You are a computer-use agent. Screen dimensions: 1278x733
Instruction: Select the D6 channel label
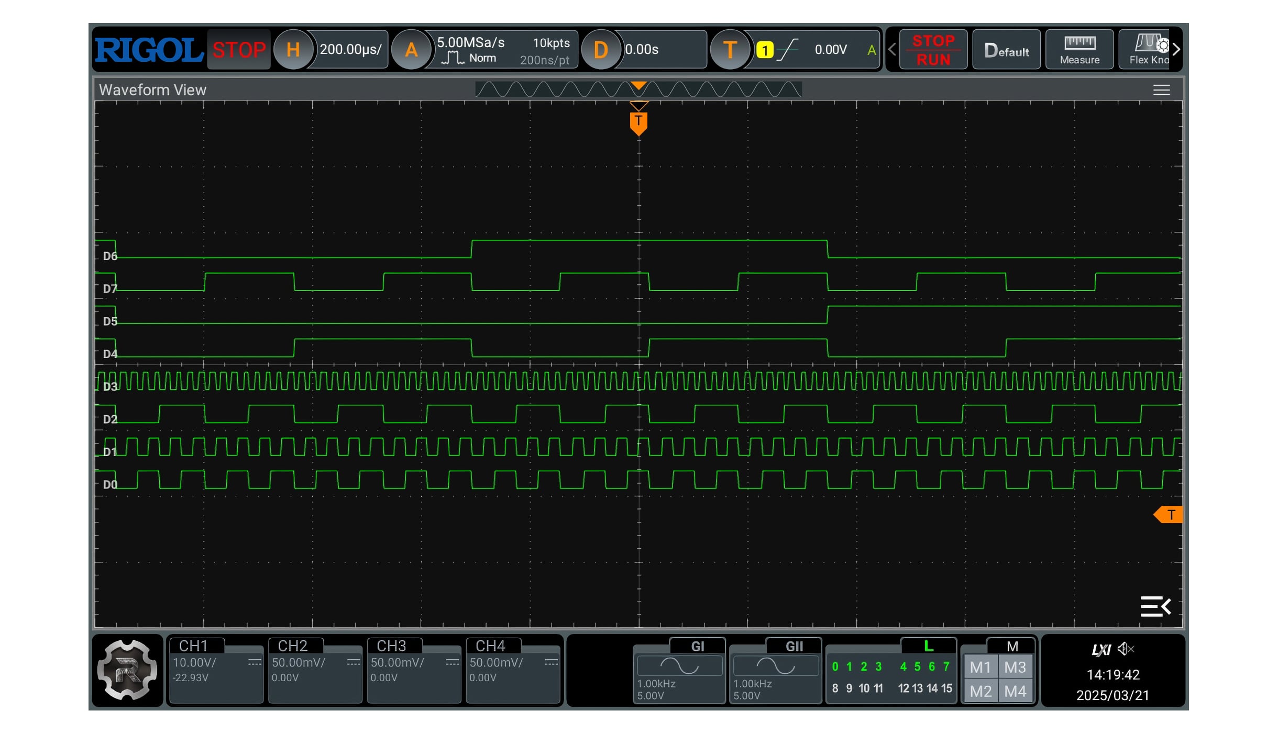coord(110,256)
